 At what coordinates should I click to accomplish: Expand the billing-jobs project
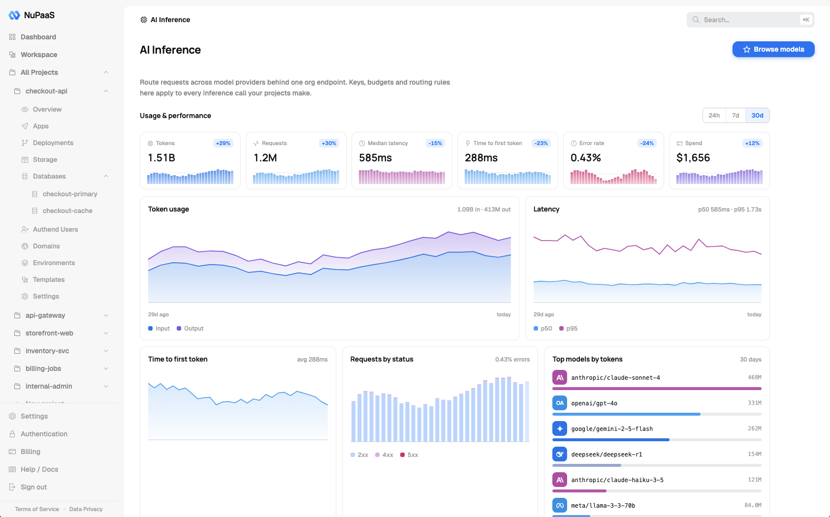click(106, 368)
